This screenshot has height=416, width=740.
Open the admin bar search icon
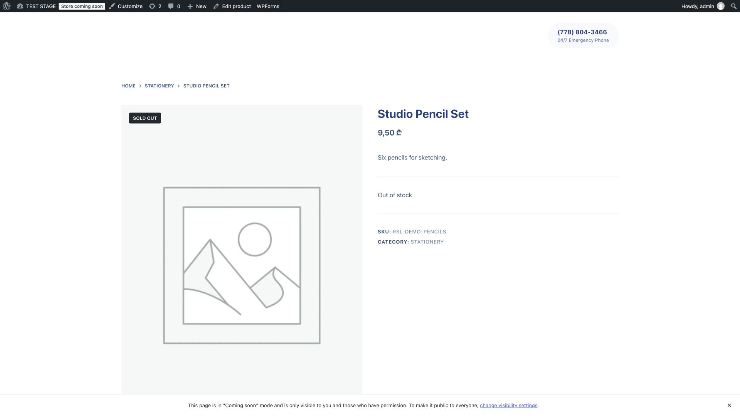(733, 6)
